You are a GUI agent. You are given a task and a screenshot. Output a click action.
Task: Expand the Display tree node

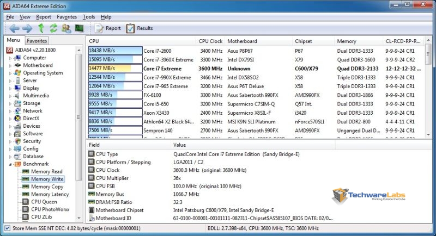coord(10,89)
